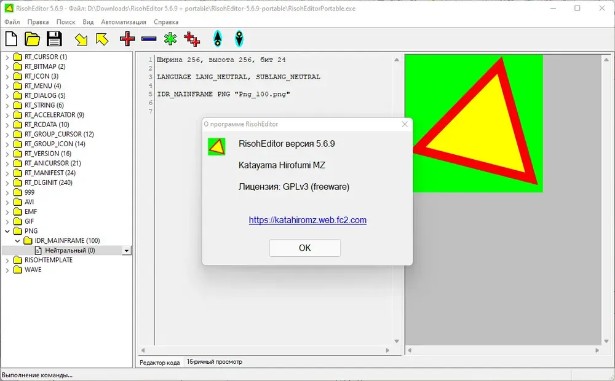Click the triangle PNG preview image
This screenshot has width=615, height=381.
coord(474,123)
